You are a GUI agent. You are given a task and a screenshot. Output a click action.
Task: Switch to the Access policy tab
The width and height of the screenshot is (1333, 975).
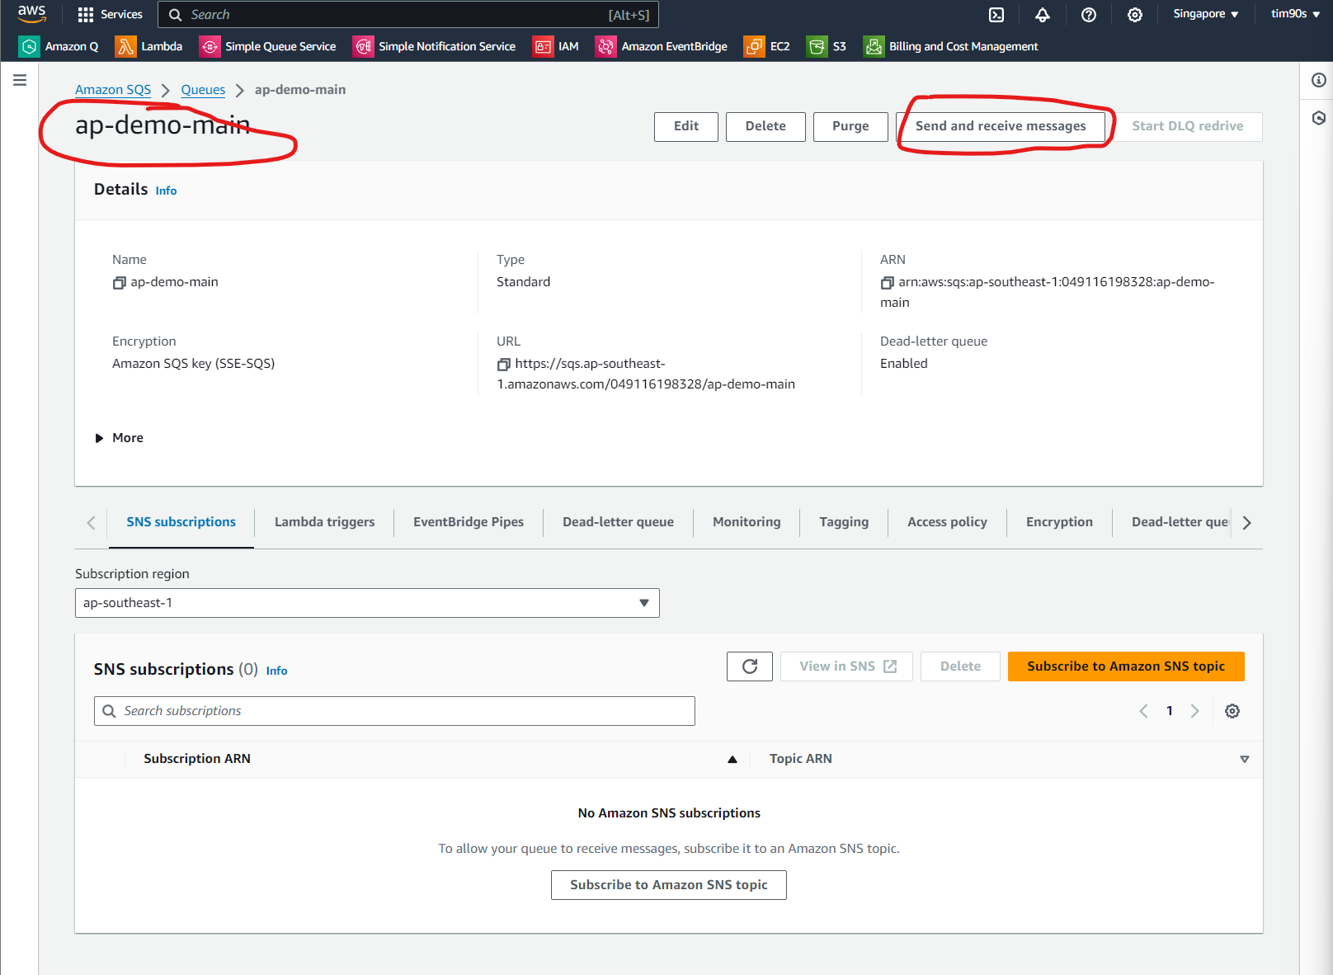(947, 522)
